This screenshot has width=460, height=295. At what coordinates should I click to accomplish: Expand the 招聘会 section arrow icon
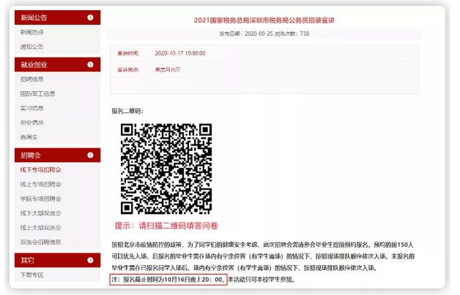click(90, 155)
